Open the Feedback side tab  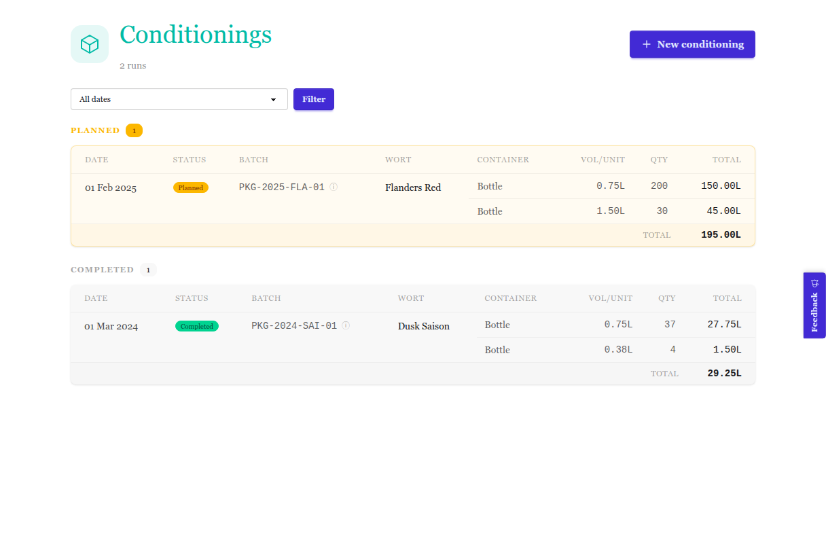coord(814,305)
